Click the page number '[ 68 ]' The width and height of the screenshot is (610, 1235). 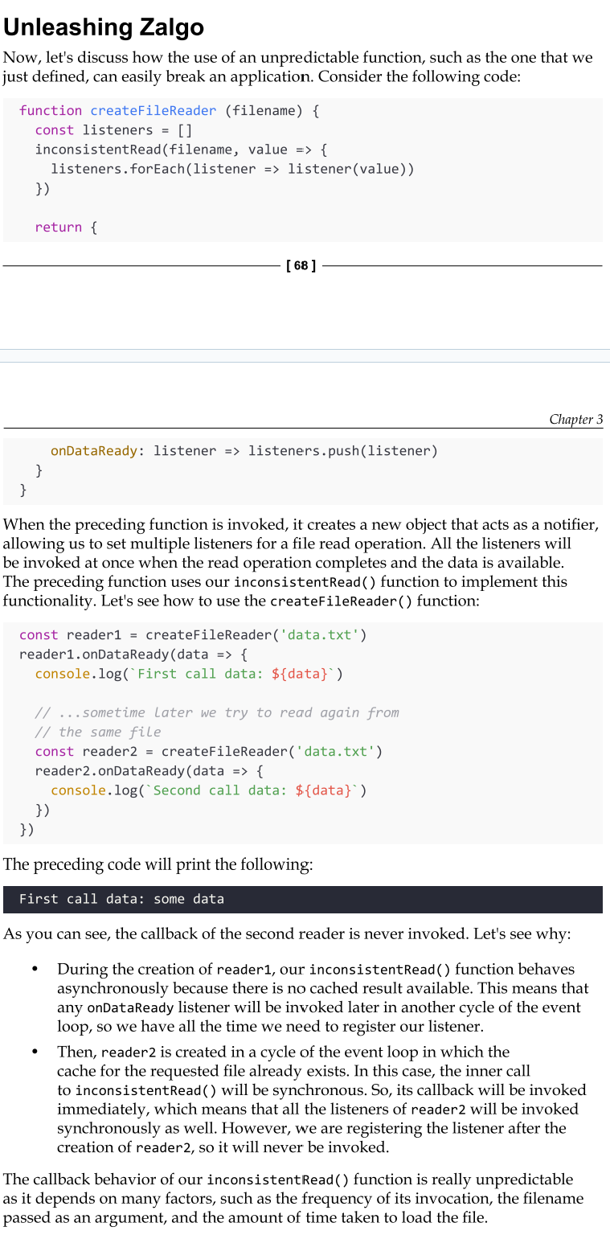301,265
